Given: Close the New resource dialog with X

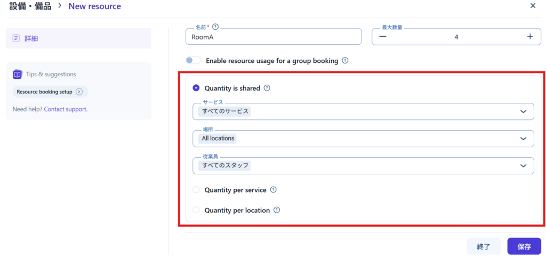Looking at the screenshot, I should tap(533, 6).
